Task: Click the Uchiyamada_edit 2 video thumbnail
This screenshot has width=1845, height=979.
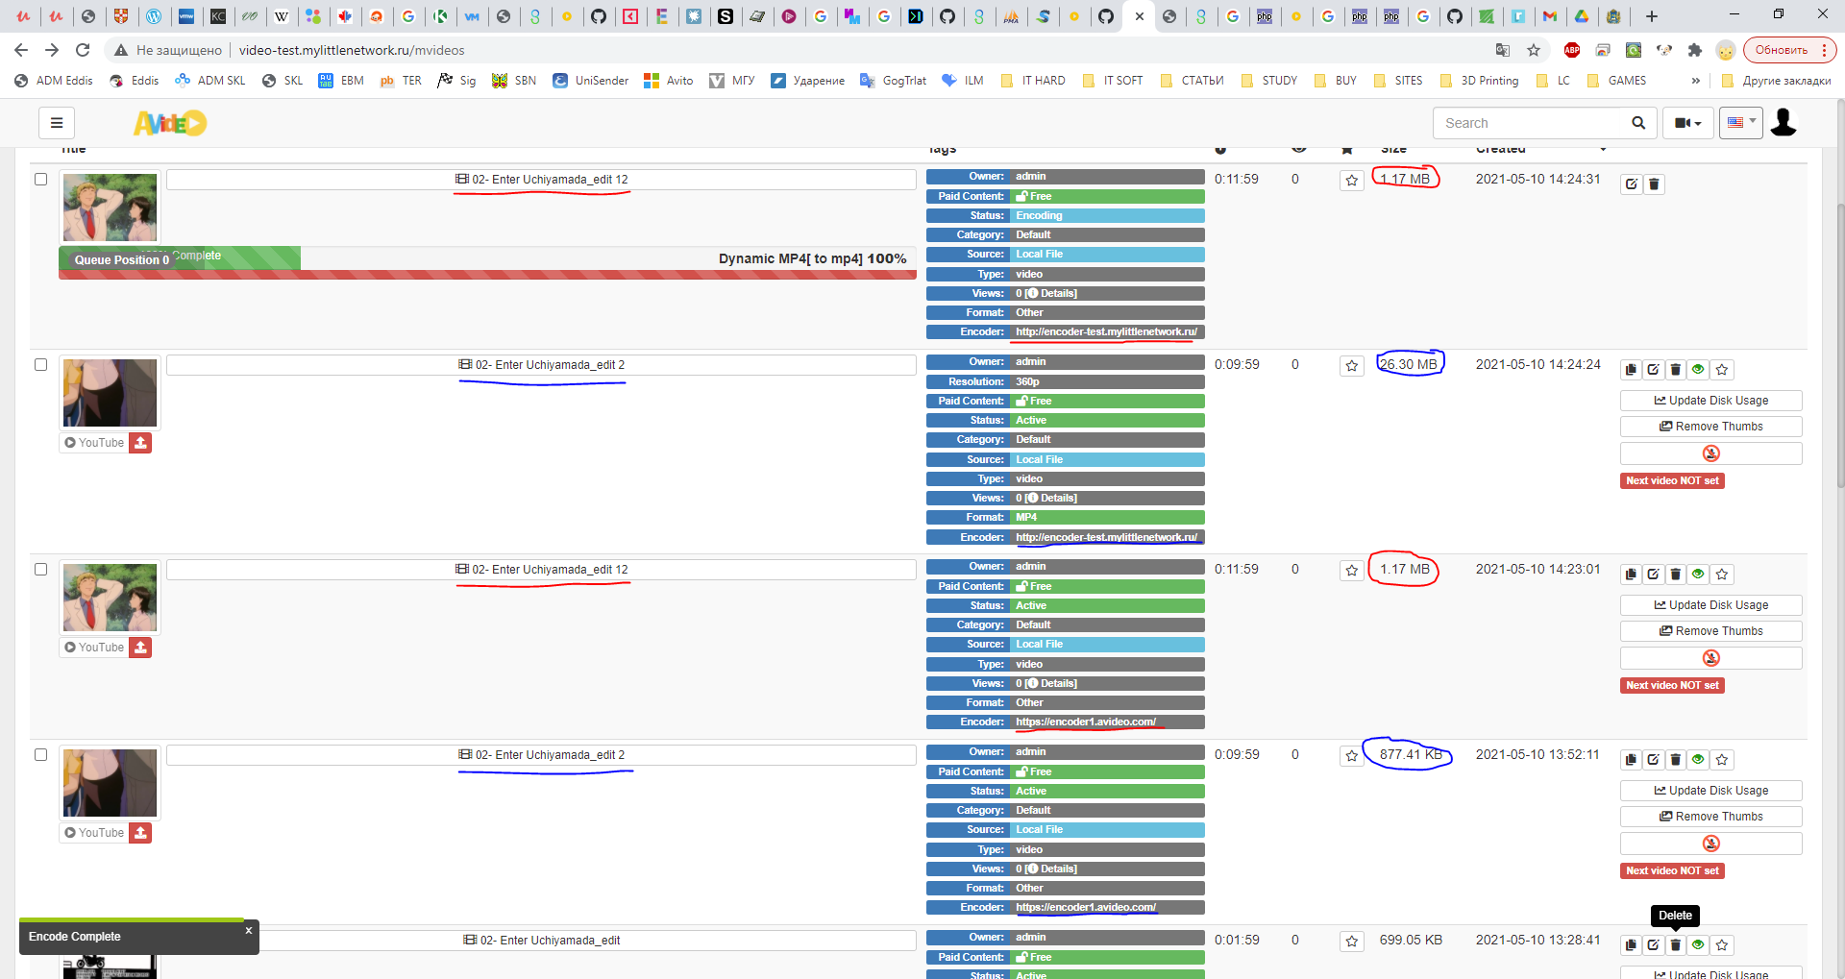Action: [x=109, y=392]
